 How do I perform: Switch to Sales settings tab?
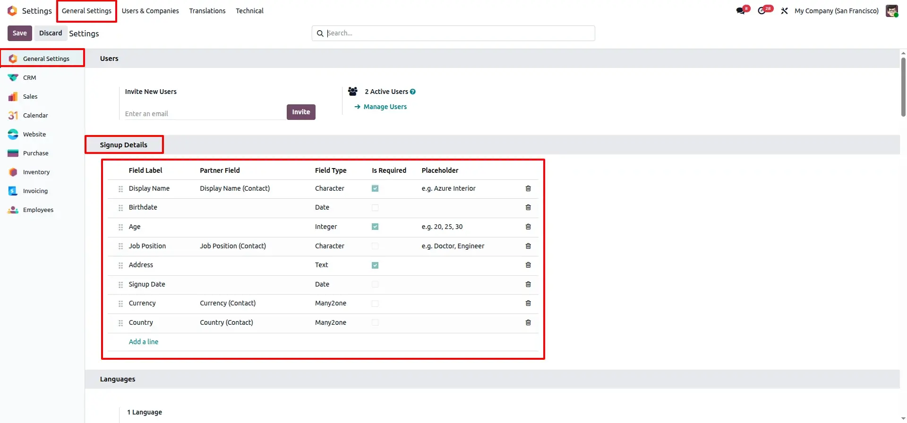point(43,96)
